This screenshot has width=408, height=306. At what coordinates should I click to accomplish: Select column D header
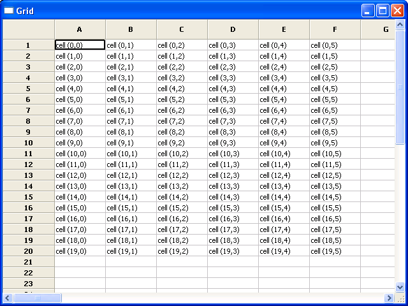pos(233,29)
